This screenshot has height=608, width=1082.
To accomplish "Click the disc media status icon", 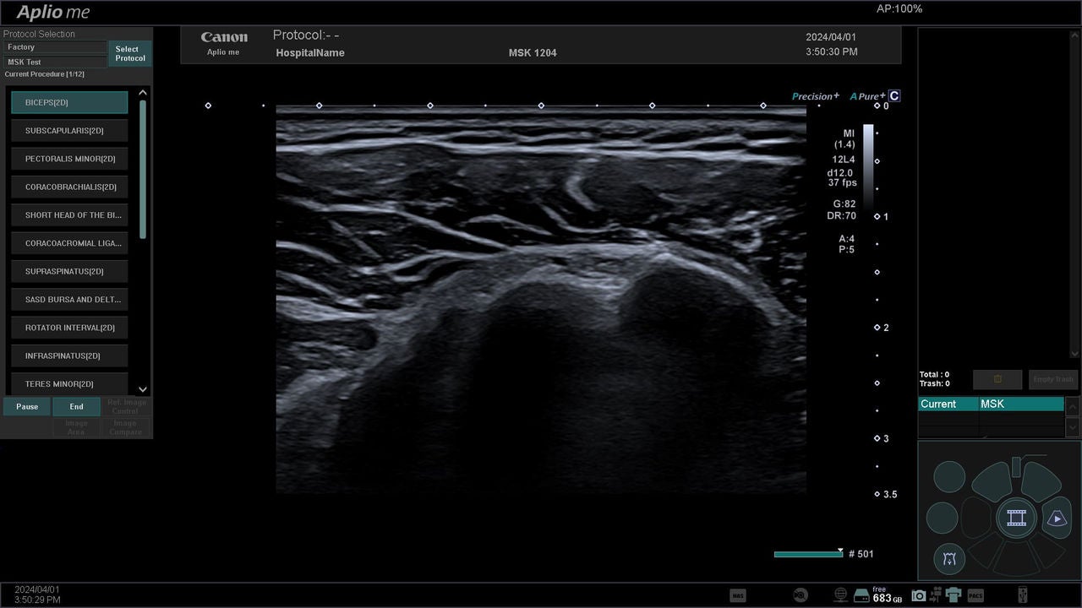I will click(x=801, y=595).
